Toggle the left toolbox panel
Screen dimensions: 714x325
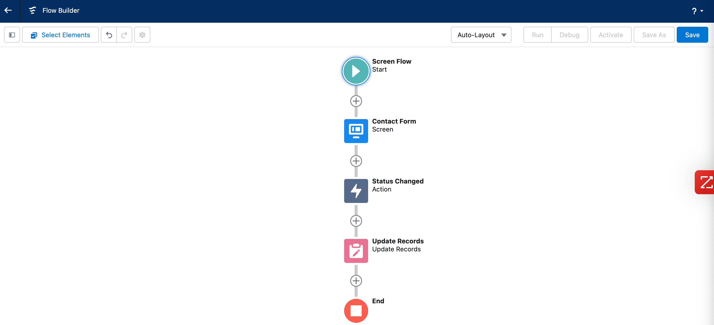(12, 35)
